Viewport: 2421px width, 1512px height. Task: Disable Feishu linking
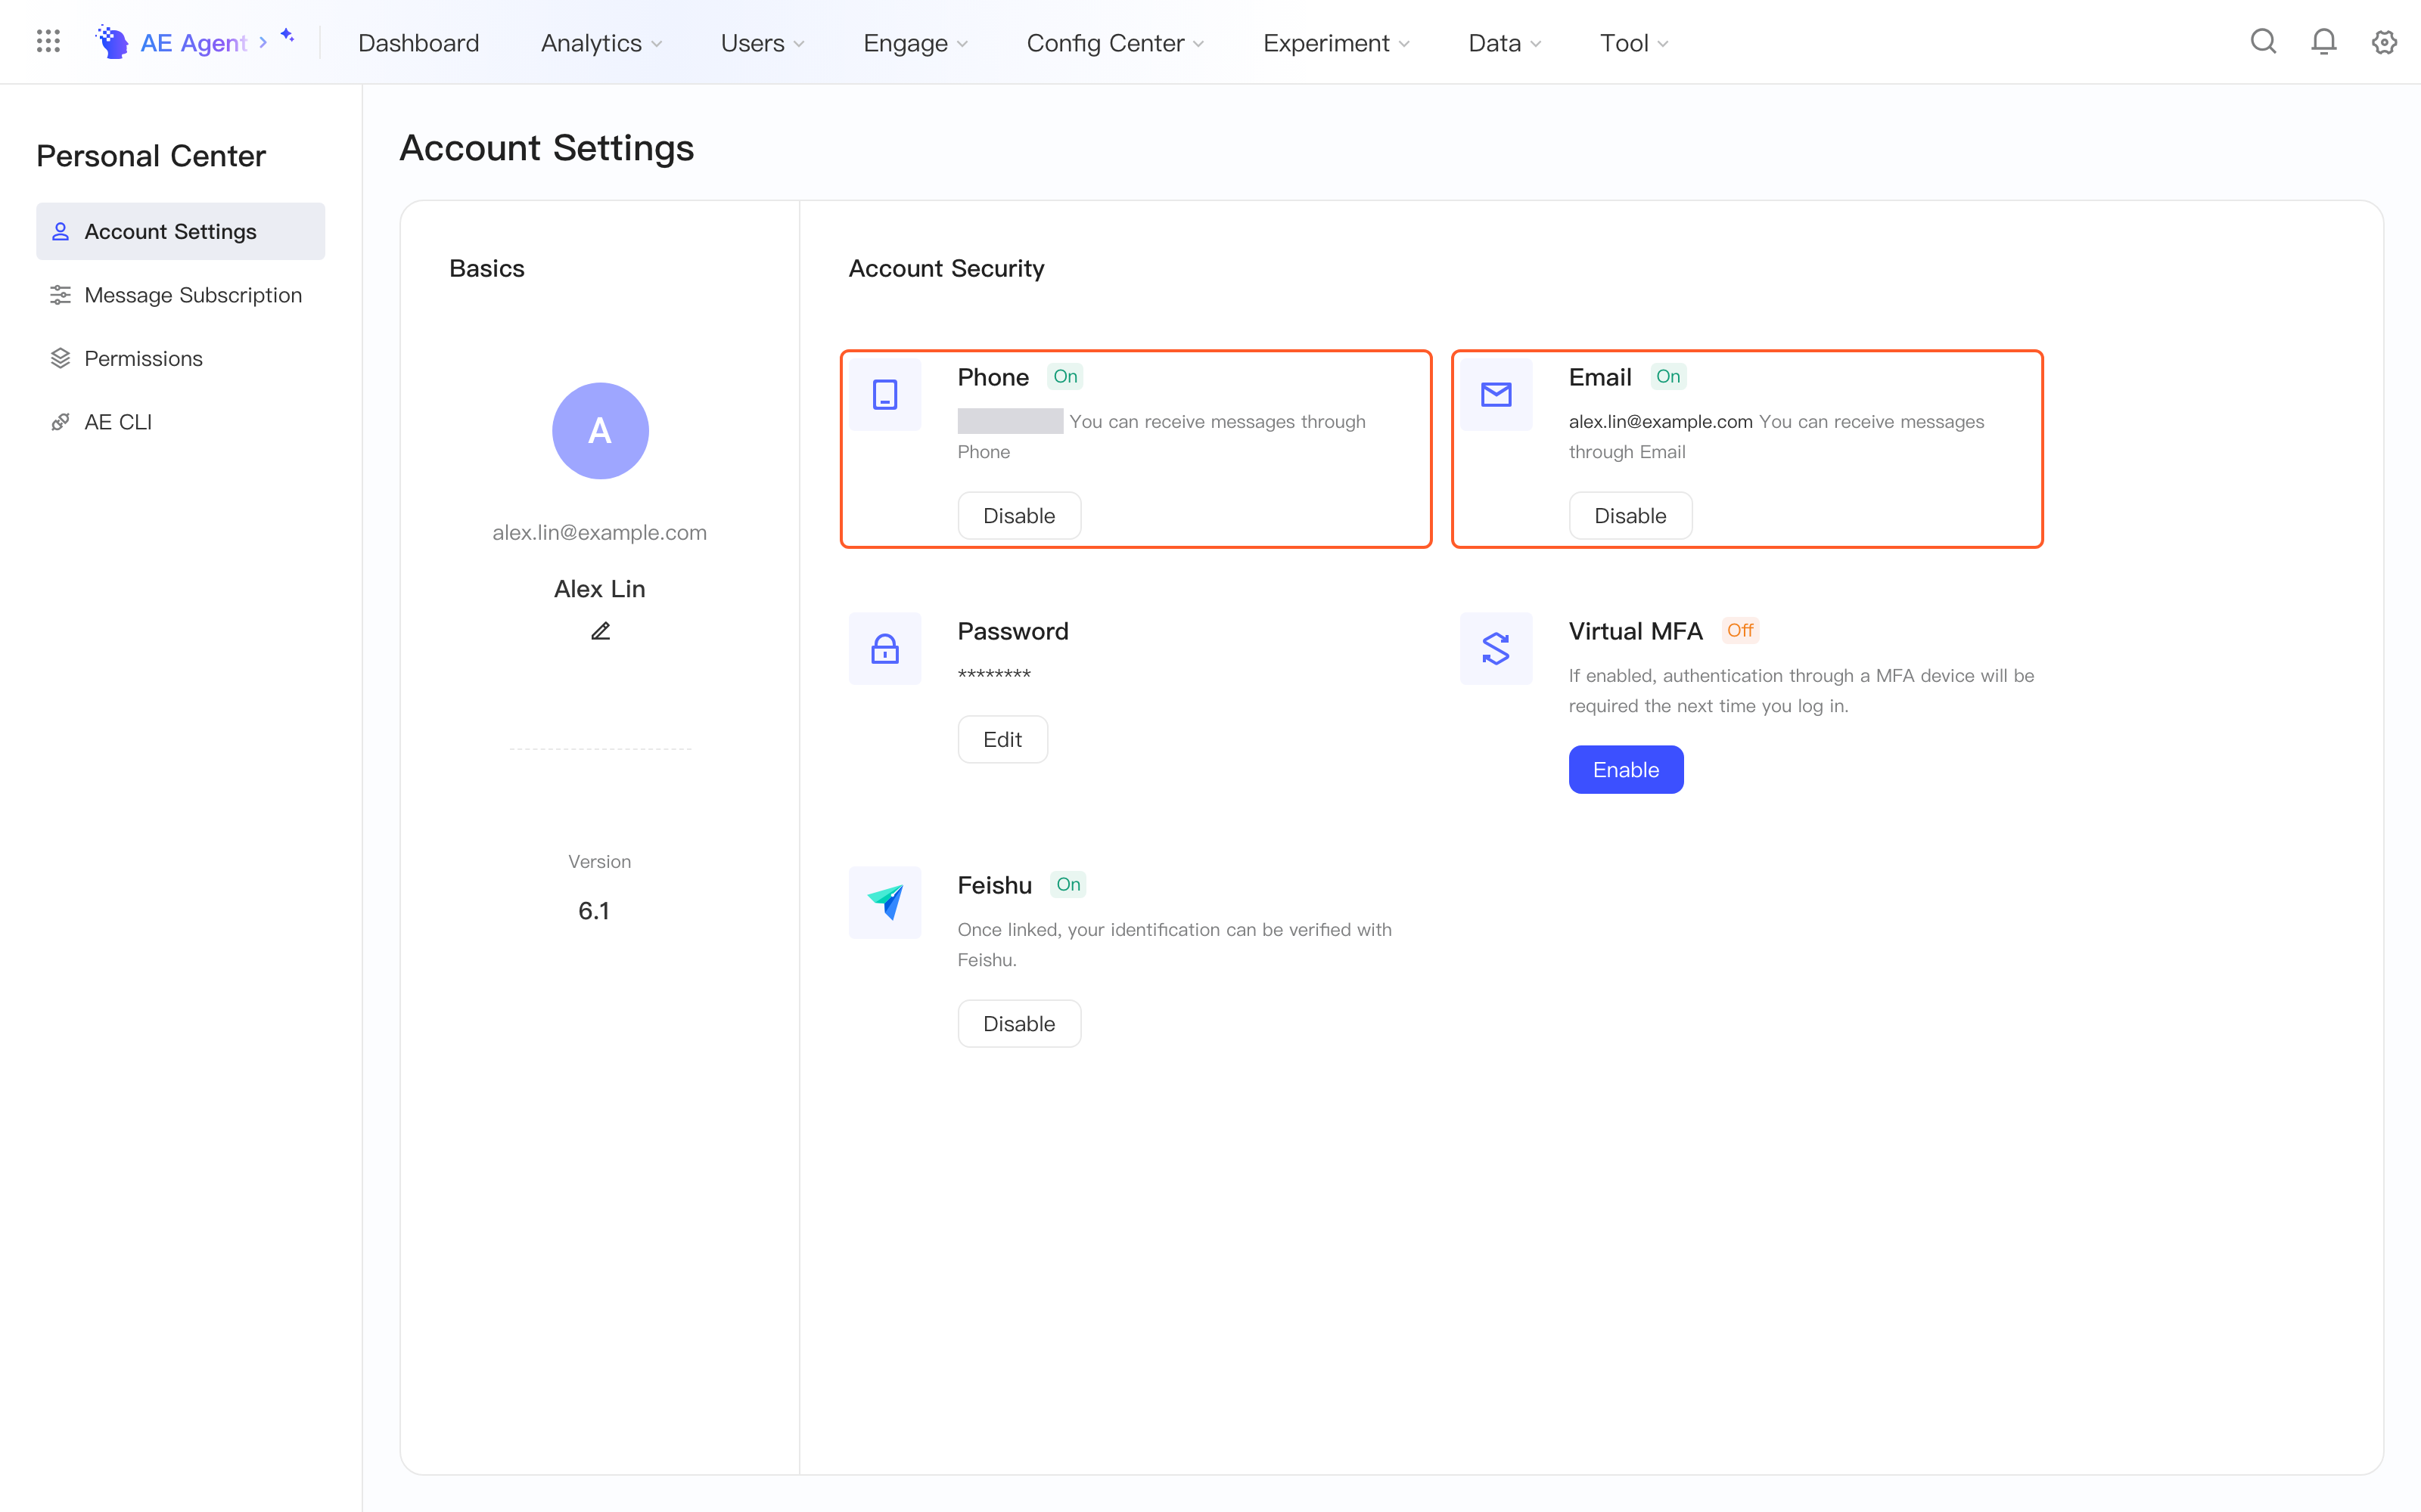tap(1018, 1024)
